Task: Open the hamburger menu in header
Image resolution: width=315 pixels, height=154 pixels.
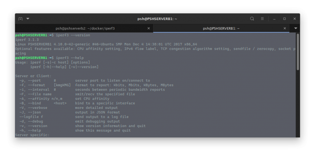Action: pos(262,19)
